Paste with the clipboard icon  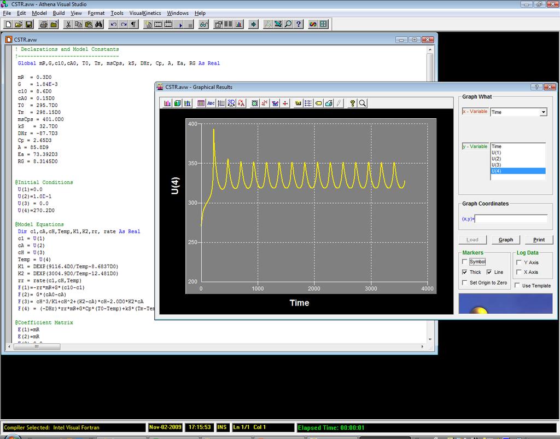pos(89,24)
